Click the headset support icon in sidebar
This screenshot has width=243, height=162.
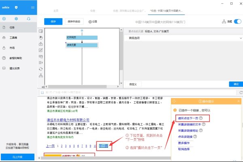[28, 19]
